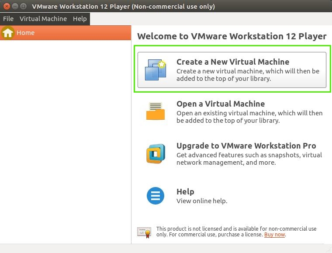This screenshot has height=253, width=332.
Task: Click the 'This product is not licensed' notice
Action: click(x=236, y=232)
